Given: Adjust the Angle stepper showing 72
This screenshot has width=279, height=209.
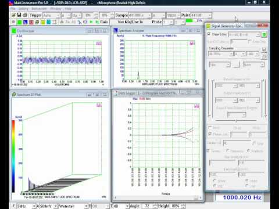Looking at the screenshot, I should pyautogui.click(x=155, y=206).
